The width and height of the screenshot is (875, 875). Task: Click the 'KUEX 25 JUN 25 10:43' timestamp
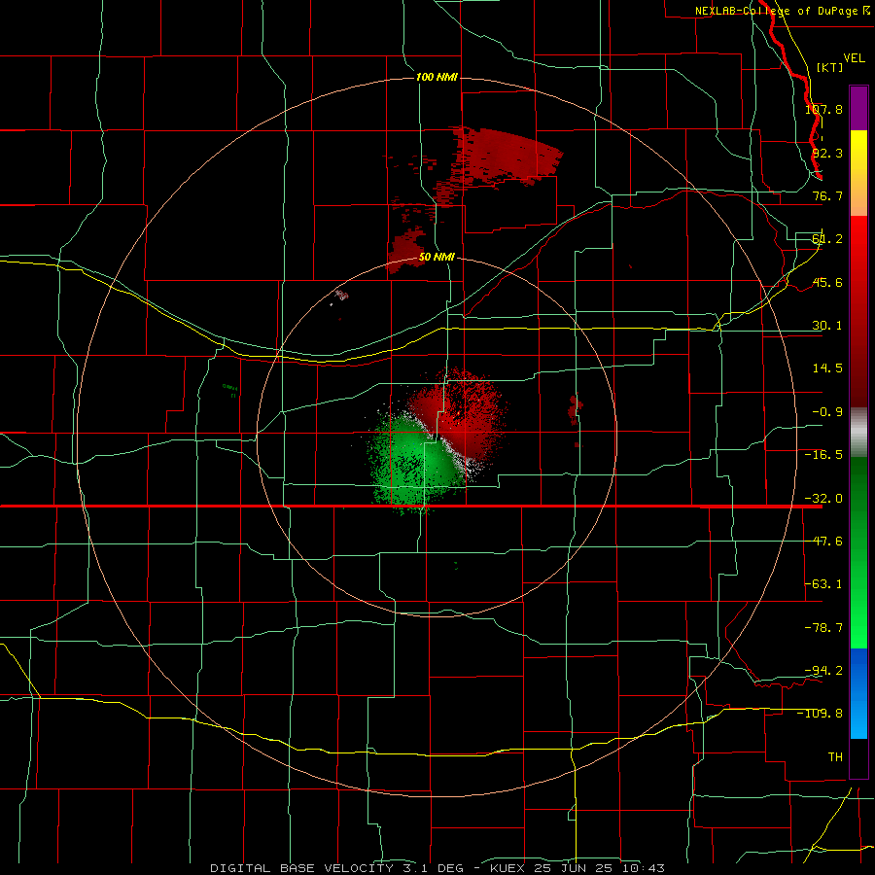click(577, 868)
